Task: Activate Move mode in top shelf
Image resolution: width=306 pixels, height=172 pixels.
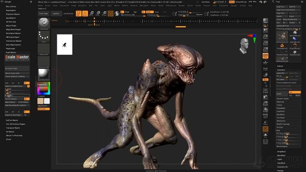Action: (91, 13)
